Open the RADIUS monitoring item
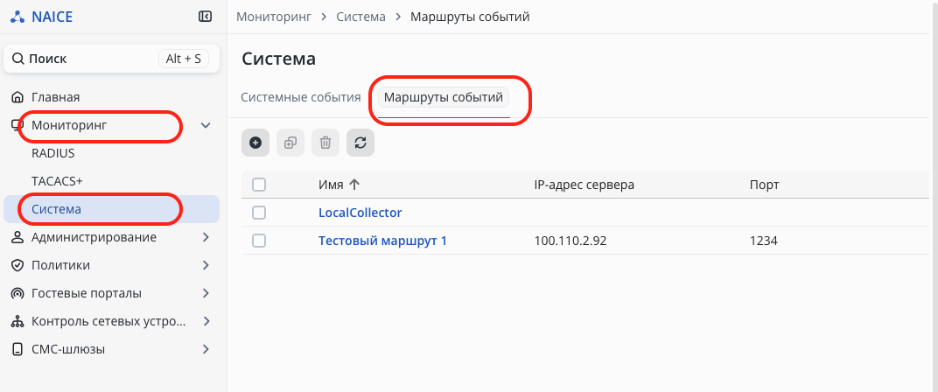 point(52,153)
